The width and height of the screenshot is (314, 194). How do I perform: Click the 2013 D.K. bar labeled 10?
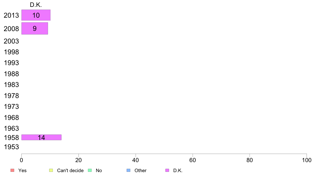pos(36,15)
